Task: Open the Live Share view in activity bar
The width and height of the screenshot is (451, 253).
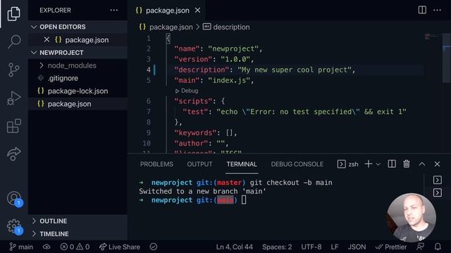Action: pyautogui.click(x=14, y=154)
